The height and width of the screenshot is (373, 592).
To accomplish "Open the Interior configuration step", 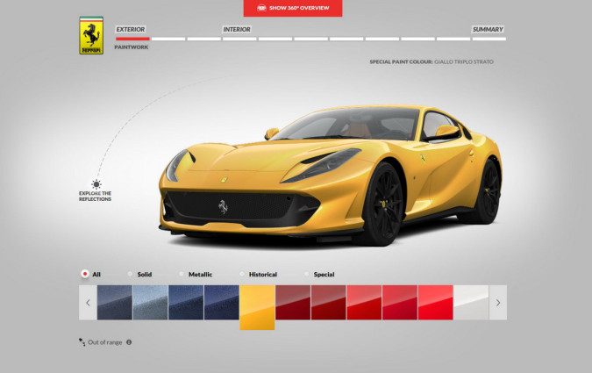I will click(237, 29).
